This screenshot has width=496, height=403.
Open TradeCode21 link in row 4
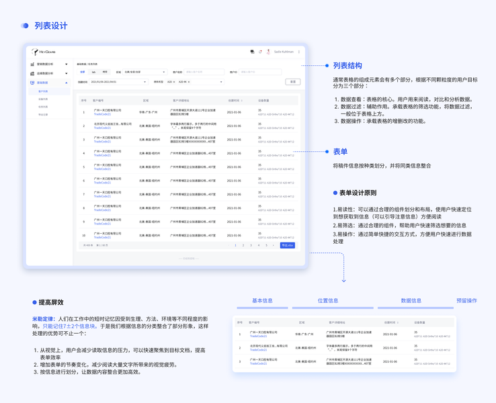pos(102,155)
